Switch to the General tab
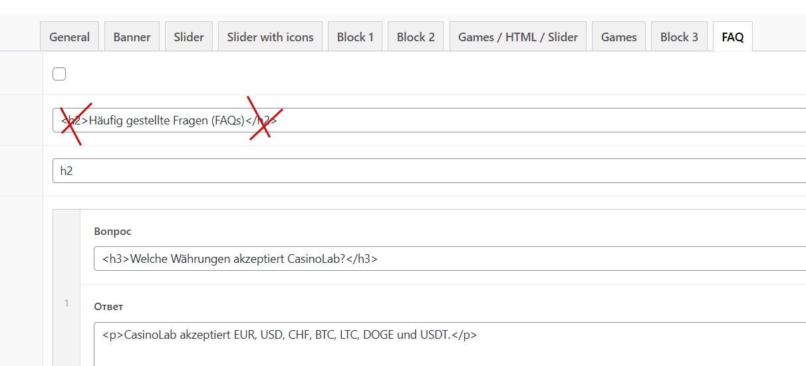This screenshot has height=366, width=806. click(69, 37)
